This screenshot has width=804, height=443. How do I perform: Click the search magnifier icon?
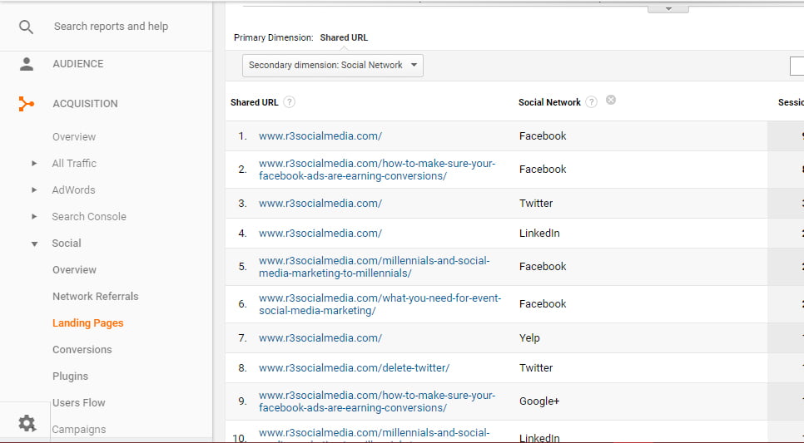pyautogui.click(x=26, y=27)
